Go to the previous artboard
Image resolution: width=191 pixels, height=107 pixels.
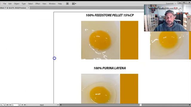[x=10, y=105]
